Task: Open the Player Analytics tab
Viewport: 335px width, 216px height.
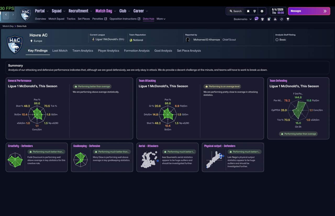Action: click(x=109, y=51)
